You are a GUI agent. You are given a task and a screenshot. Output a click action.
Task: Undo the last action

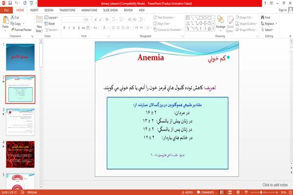[x=17, y=3]
